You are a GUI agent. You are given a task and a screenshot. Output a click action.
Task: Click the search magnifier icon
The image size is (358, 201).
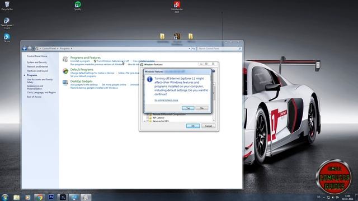click(x=240, y=49)
